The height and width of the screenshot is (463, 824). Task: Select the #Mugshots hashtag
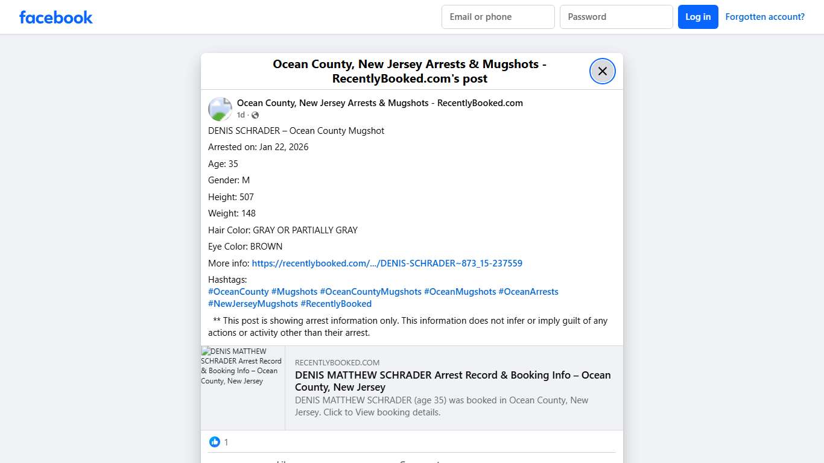(294, 292)
